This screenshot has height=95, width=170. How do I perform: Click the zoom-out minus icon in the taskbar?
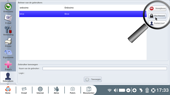click(128, 90)
